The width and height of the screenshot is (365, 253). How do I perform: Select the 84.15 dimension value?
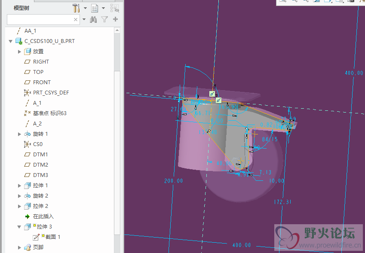click(270, 139)
